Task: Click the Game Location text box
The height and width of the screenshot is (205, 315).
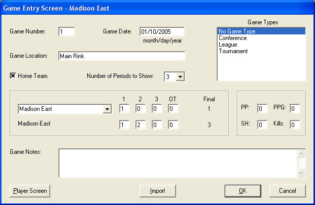Action: click(121, 56)
